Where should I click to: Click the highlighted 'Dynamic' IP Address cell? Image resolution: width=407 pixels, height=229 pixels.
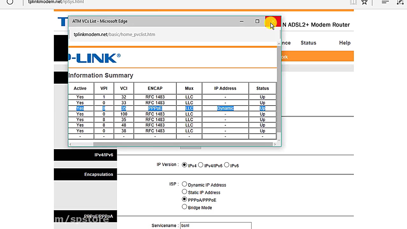(x=225, y=108)
